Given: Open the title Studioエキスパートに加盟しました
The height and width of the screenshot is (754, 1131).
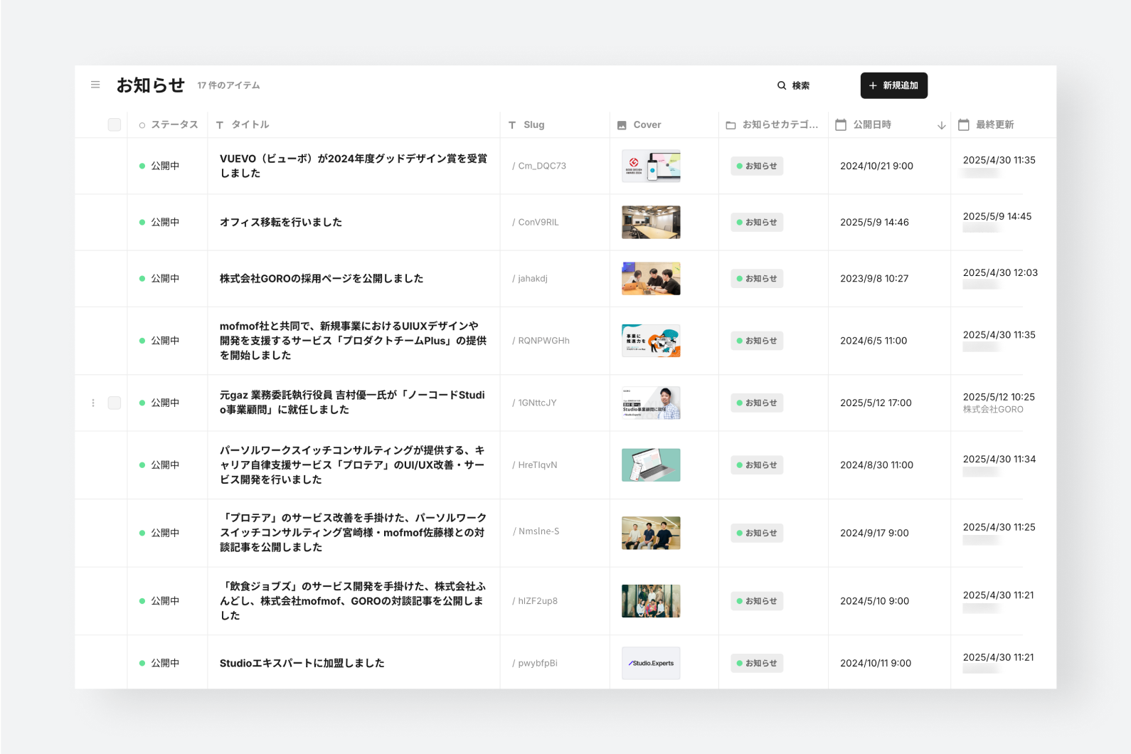Looking at the screenshot, I should [x=302, y=663].
